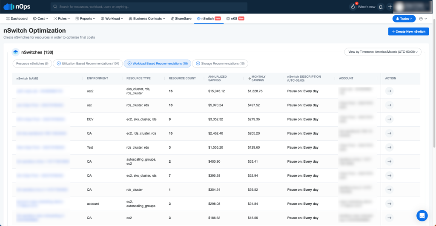The image size is (436, 226).
Task: Open arrow action for DEV row
Action: point(389,119)
